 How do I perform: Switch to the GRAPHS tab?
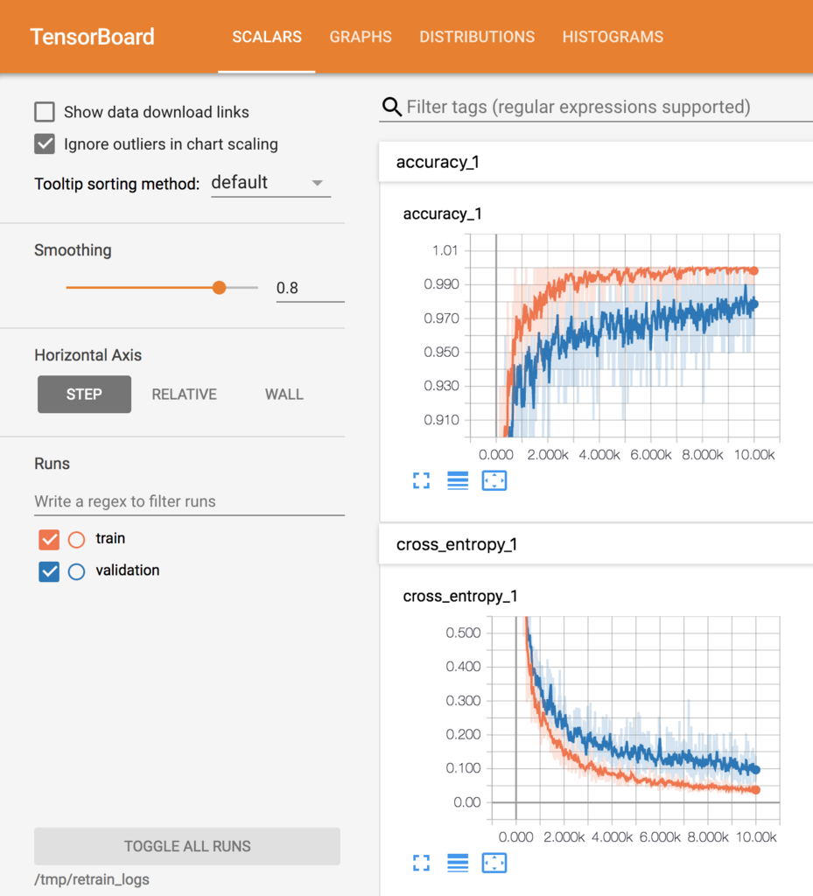click(361, 37)
